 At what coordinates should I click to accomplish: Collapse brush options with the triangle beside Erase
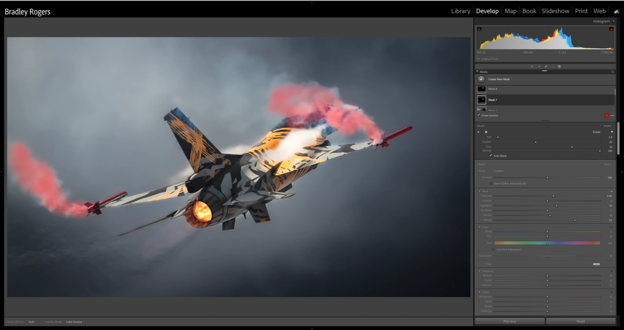612,132
